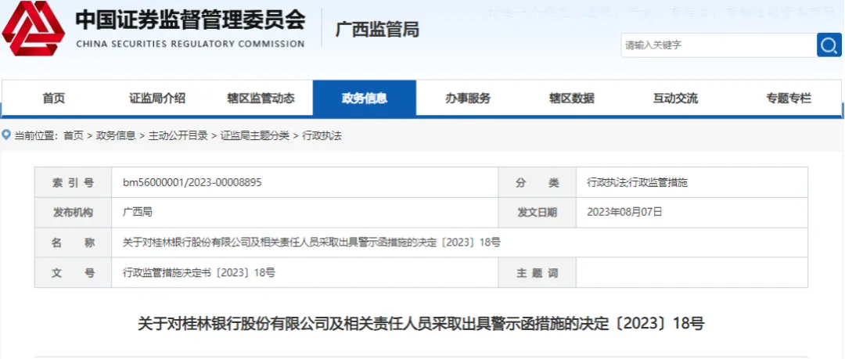
Task: Open the 互动交流 navigation tab
Action: [x=675, y=98]
